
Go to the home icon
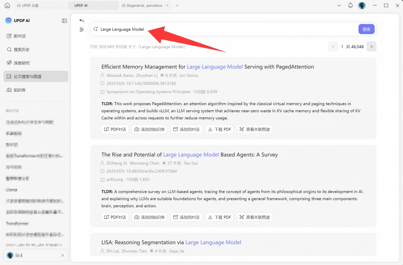(x=7, y=5)
